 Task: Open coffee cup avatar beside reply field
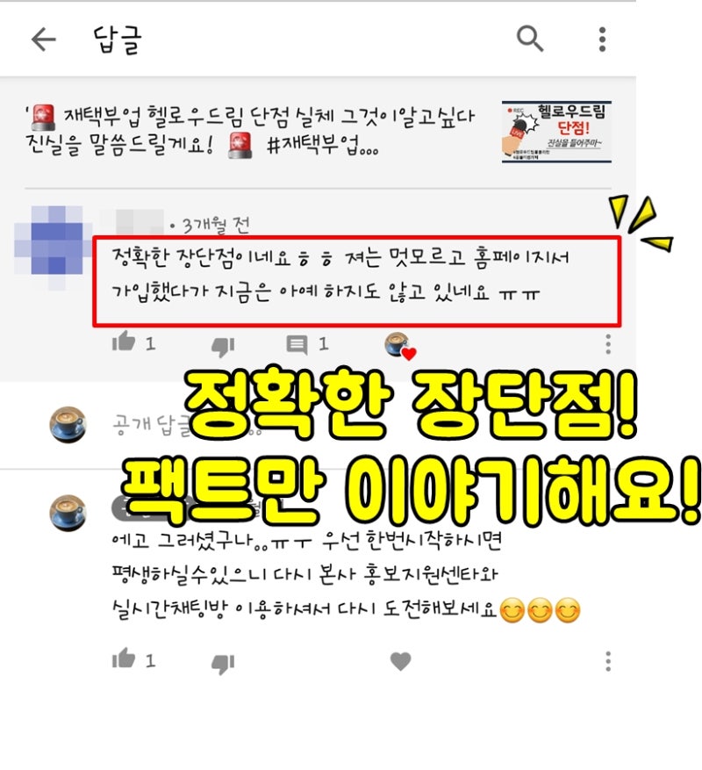click(68, 424)
